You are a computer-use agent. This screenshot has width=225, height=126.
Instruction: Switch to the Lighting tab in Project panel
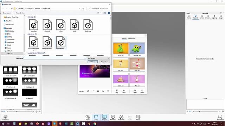(x=214, y=17)
